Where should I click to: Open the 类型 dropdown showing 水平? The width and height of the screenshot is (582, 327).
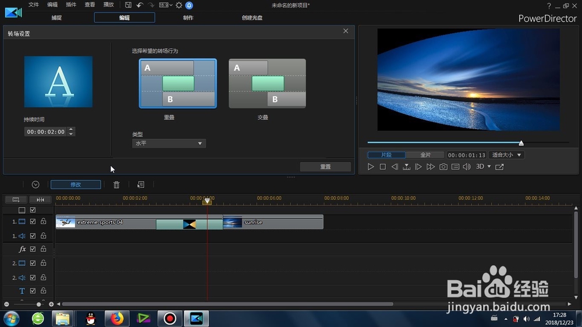[x=169, y=143]
